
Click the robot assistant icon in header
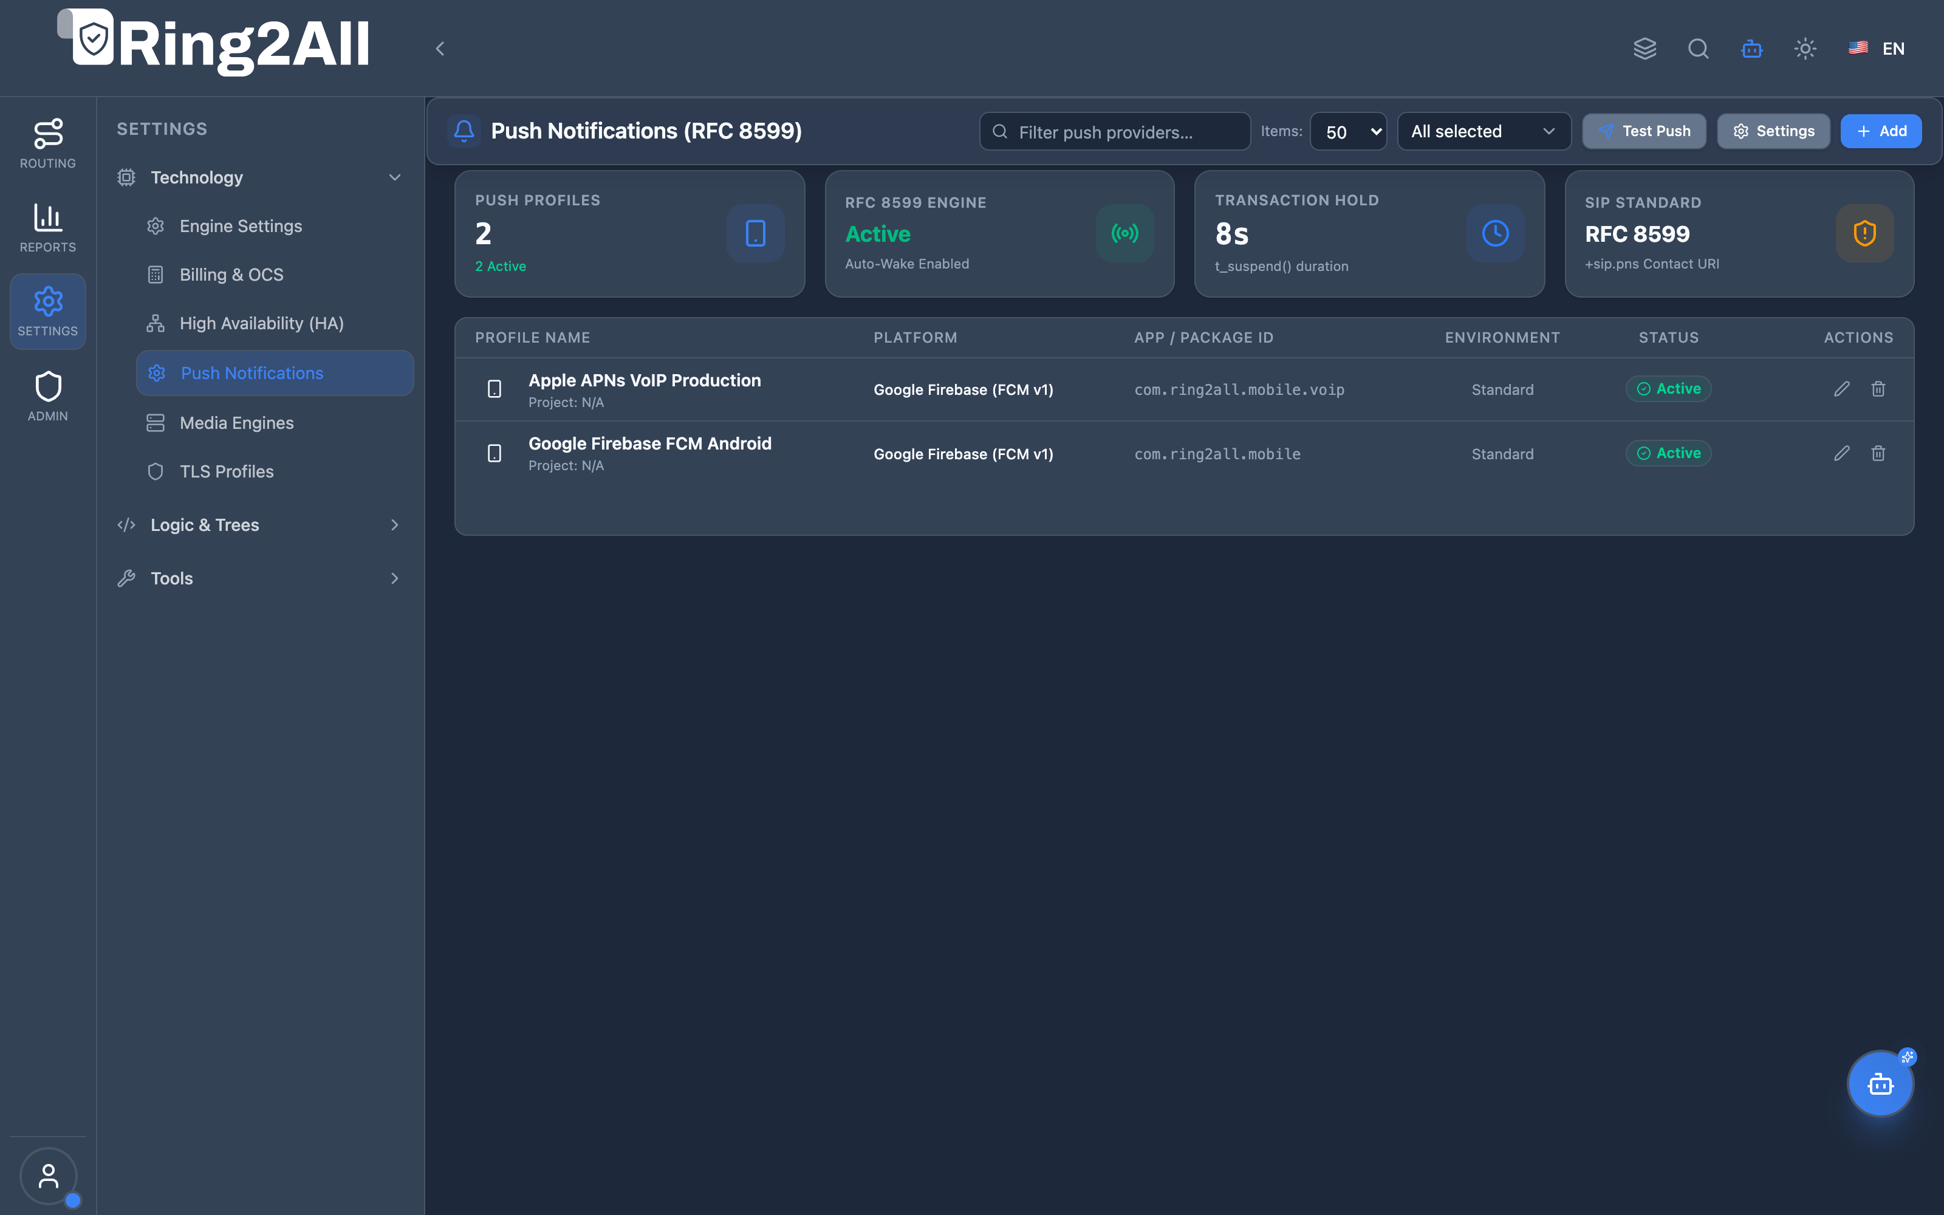coord(1751,48)
